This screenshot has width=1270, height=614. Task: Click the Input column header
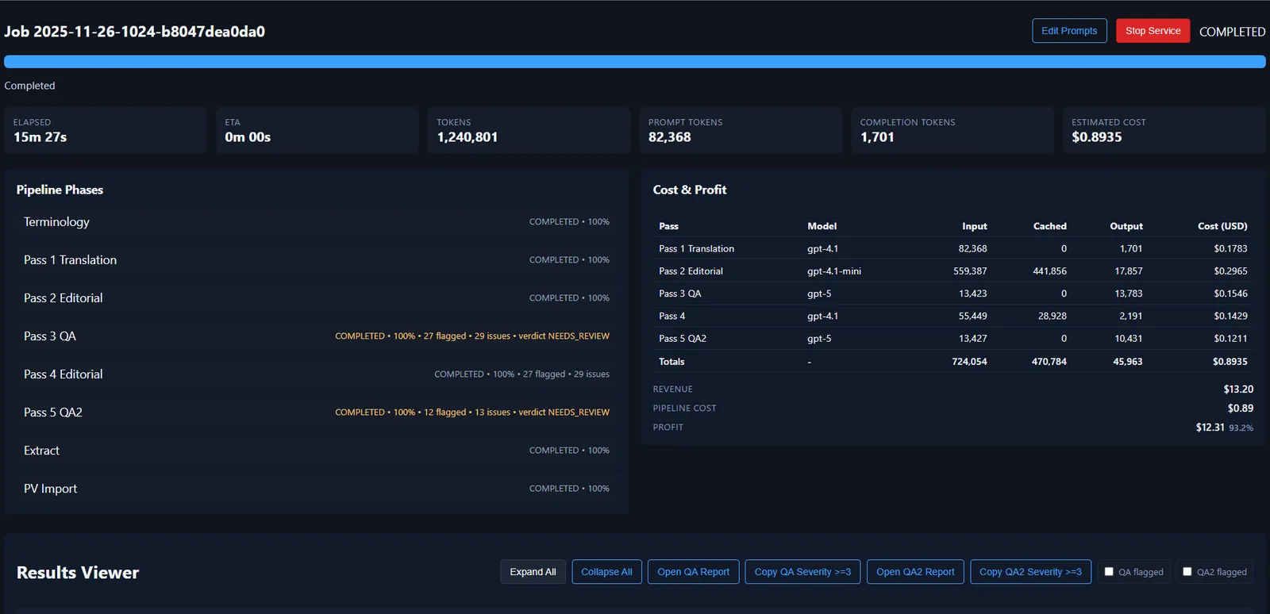975,226
